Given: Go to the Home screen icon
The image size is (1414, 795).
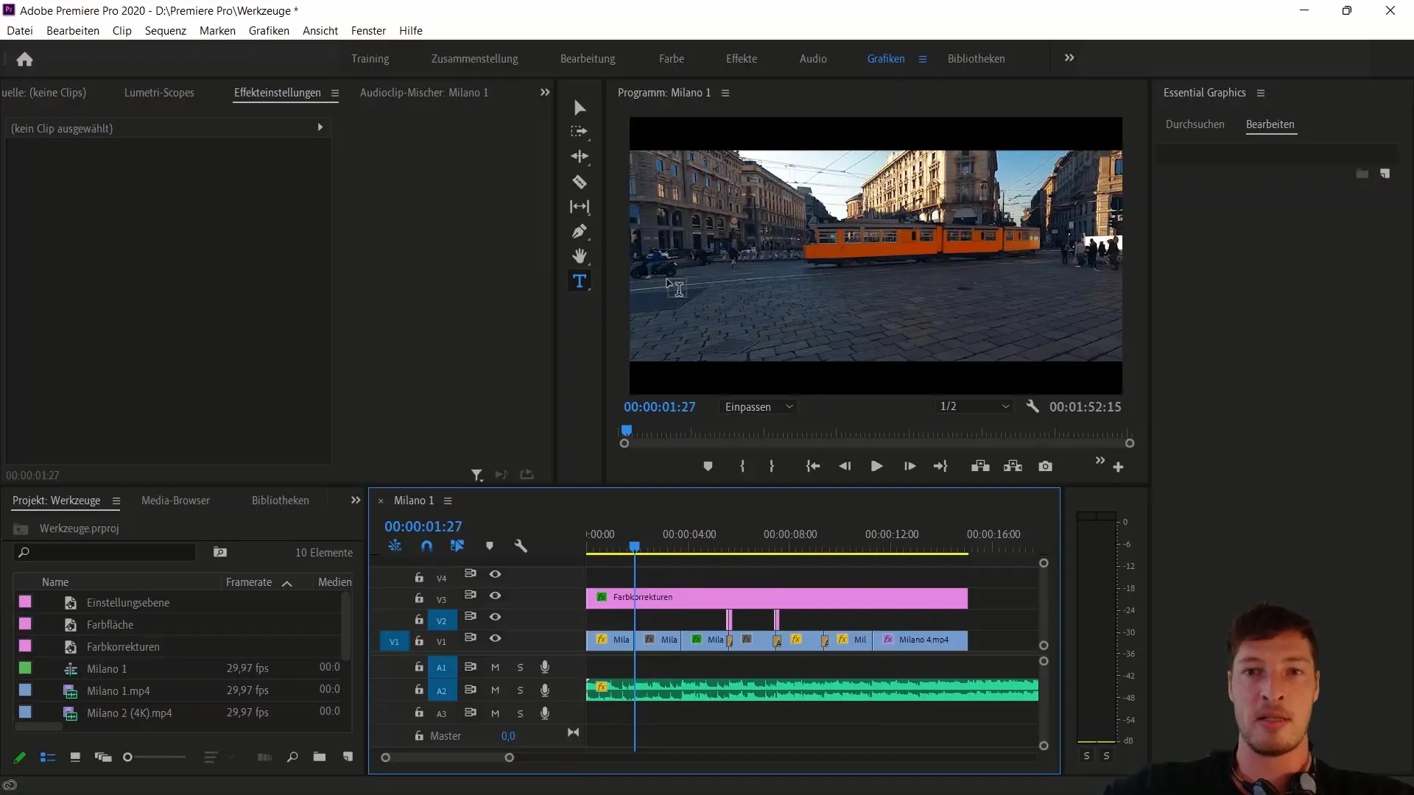Looking at the screenshot, I should click(x=24, y=59).
